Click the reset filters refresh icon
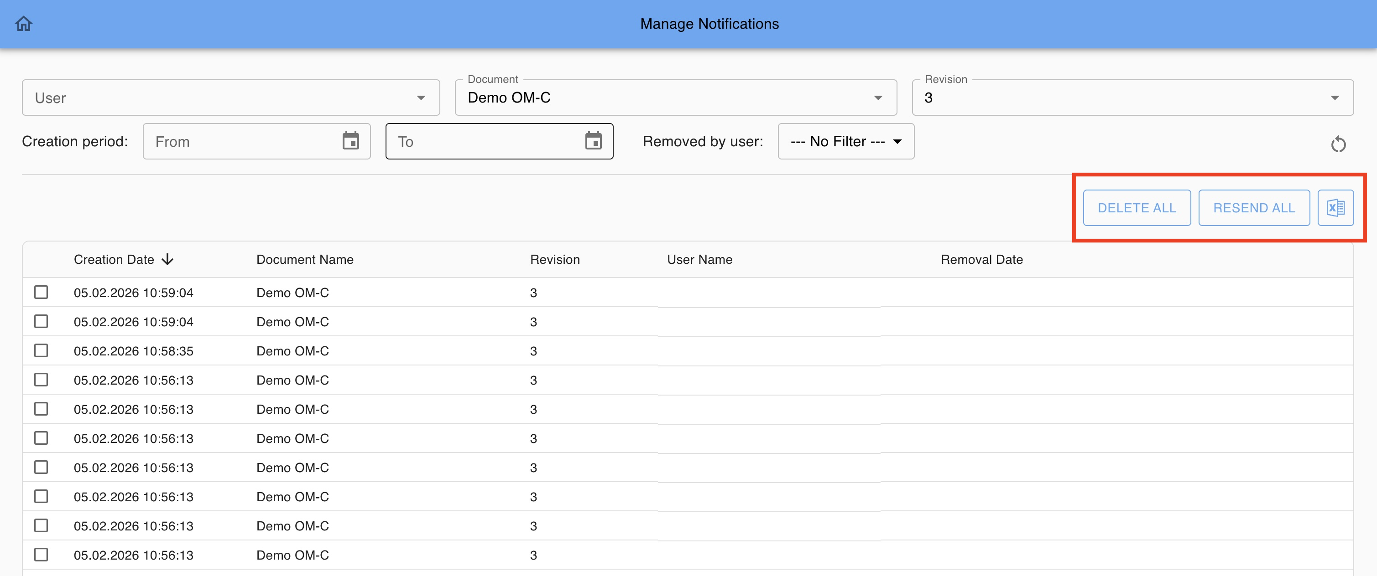1377x576 pixels. (x=1338, y=144)
